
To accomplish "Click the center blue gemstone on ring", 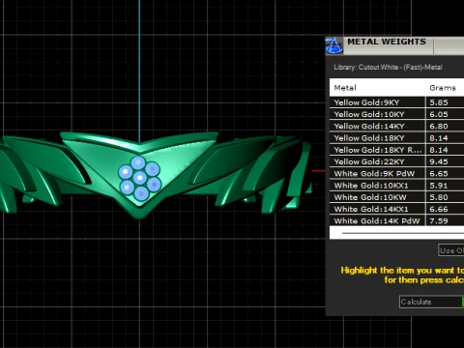I will point(140,178).
